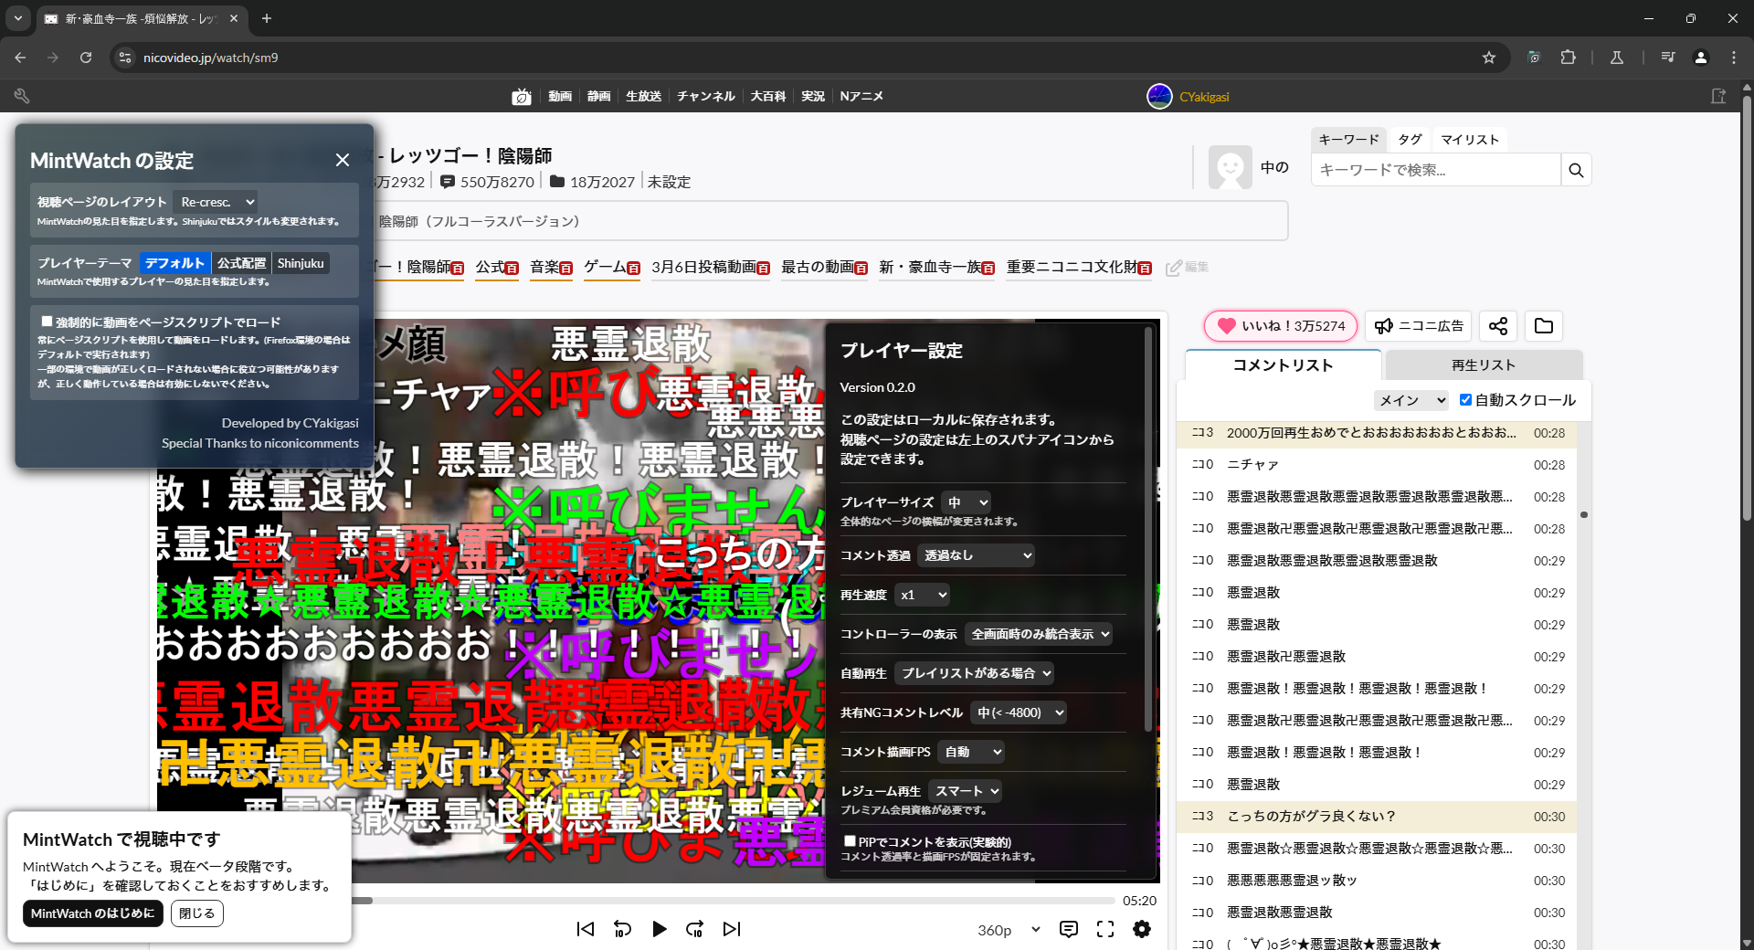
Task: Switch to 再生リスト tab
Action: tap(1484, 365)
